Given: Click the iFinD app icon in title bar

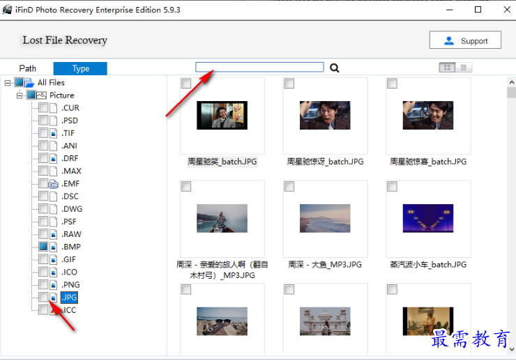Looking at the screenshot, I should (7, 10).
